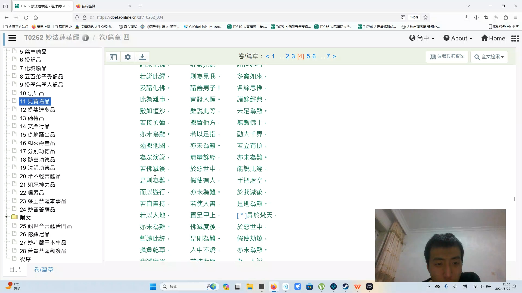Open a new browser tab with plus
The image size is (522, 293).
point(140,6)
